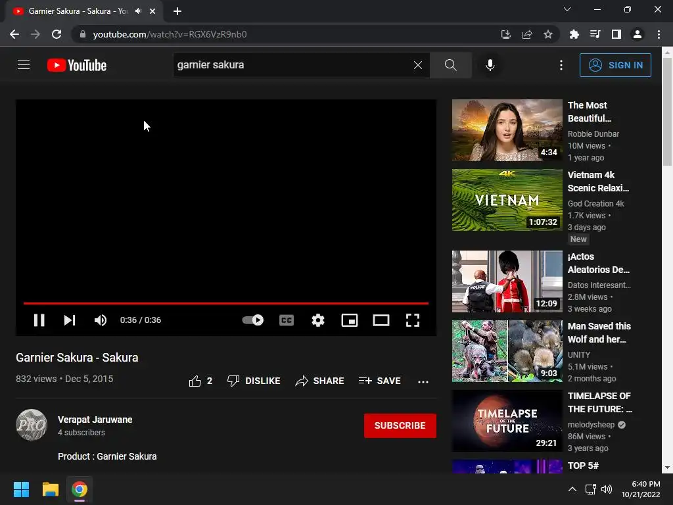The height and width of the screenshot is (505, 673).
Task: Click the red video progress bar
Action: [226, 303]
